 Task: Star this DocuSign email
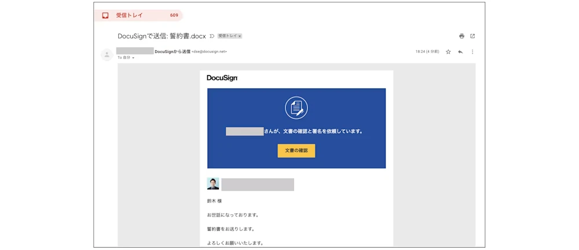coord(448,52)
